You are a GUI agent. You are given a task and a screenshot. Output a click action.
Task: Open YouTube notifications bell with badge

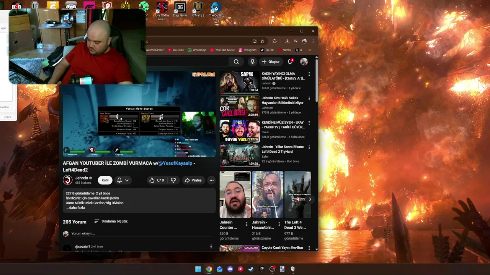click(x=290, y=61)
